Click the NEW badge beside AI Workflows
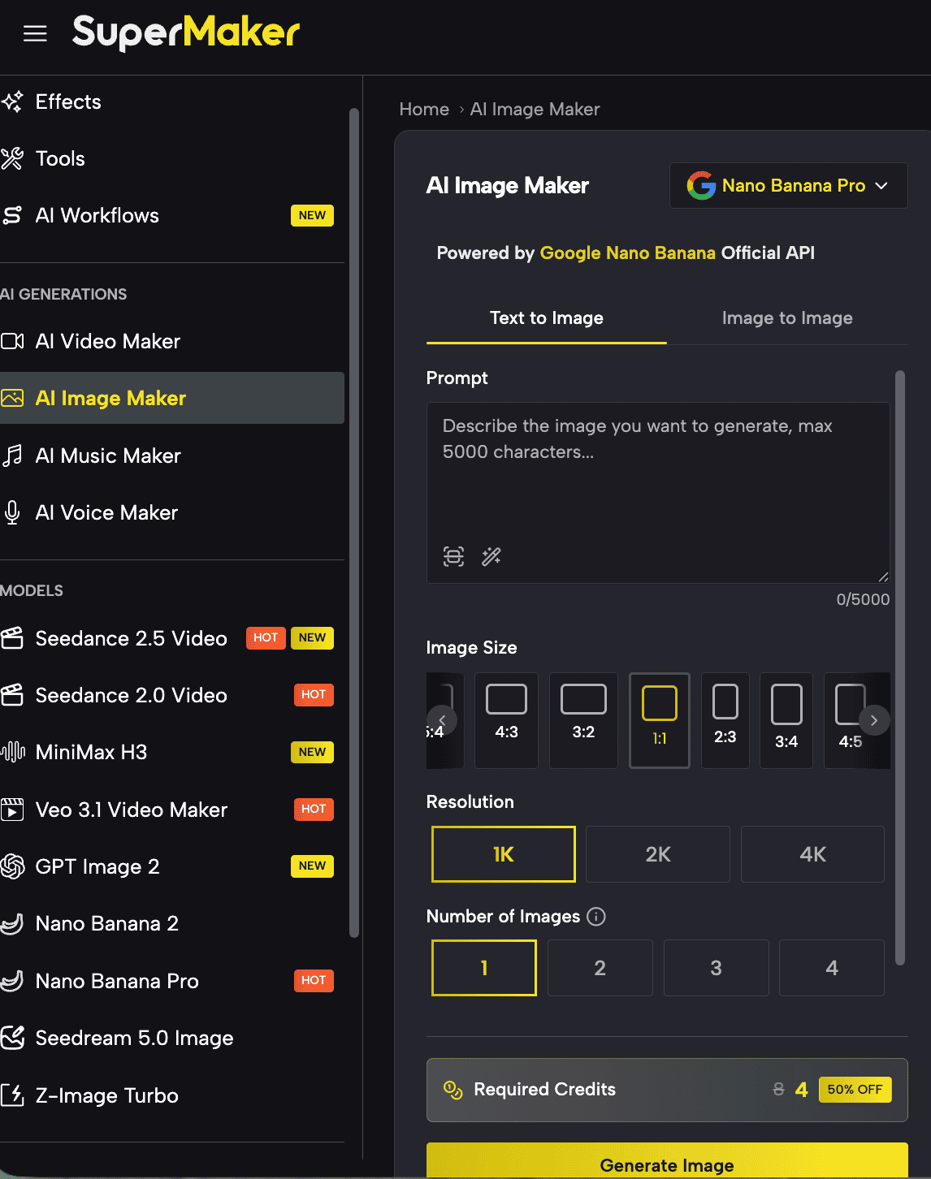Image resolution: width=931 pixels, height=1179 pixels. pos(312,215)
